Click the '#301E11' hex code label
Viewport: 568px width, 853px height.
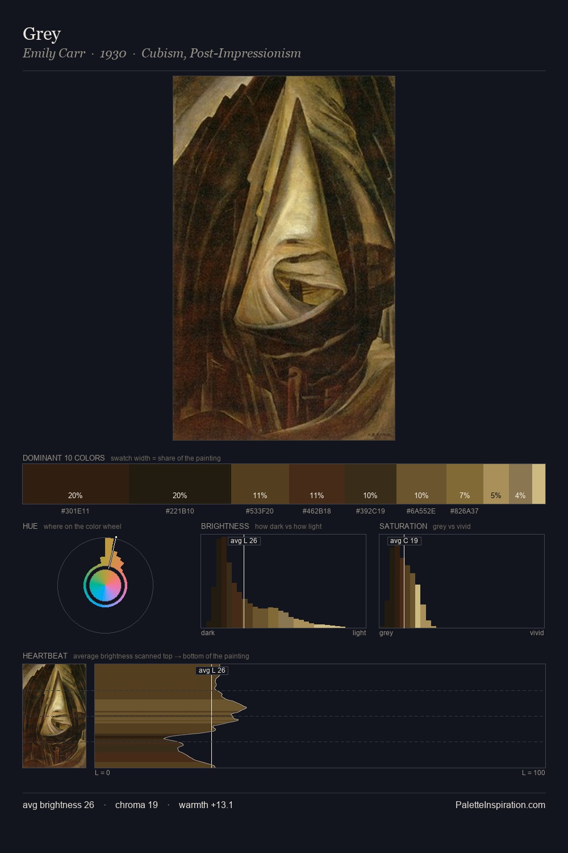pyautogui.click(x=76, y=511)
